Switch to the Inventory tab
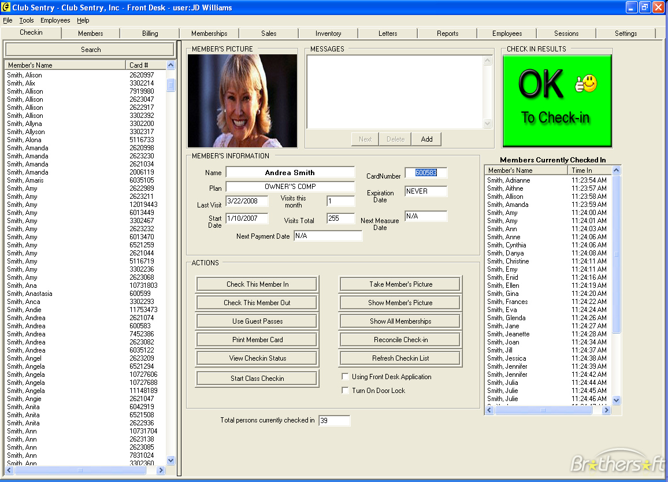 [x=328, y=34]
